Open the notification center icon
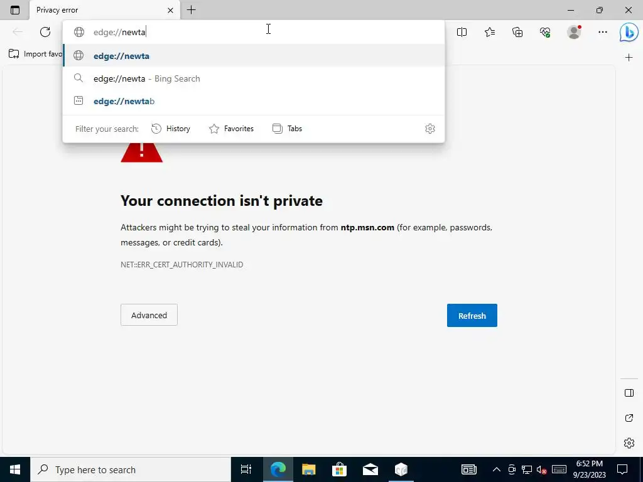643x482 pixels. coord(622,469)
